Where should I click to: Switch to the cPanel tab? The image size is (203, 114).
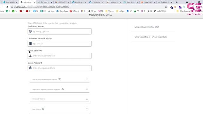pyautogui.click(x=148, y=2)
